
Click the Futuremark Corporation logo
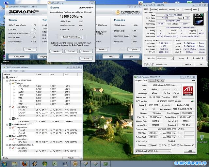(x=128, y=12)
